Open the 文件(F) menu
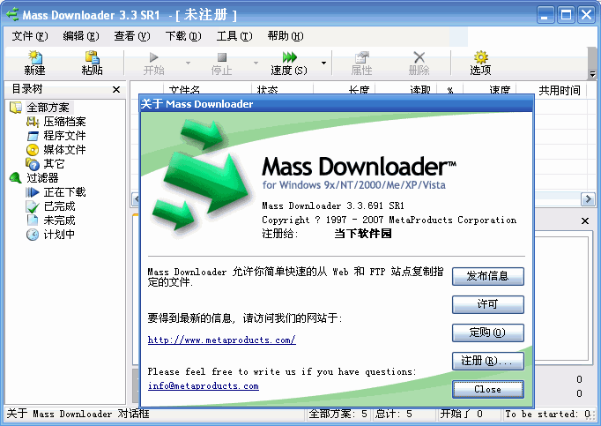 click(29, 36)
